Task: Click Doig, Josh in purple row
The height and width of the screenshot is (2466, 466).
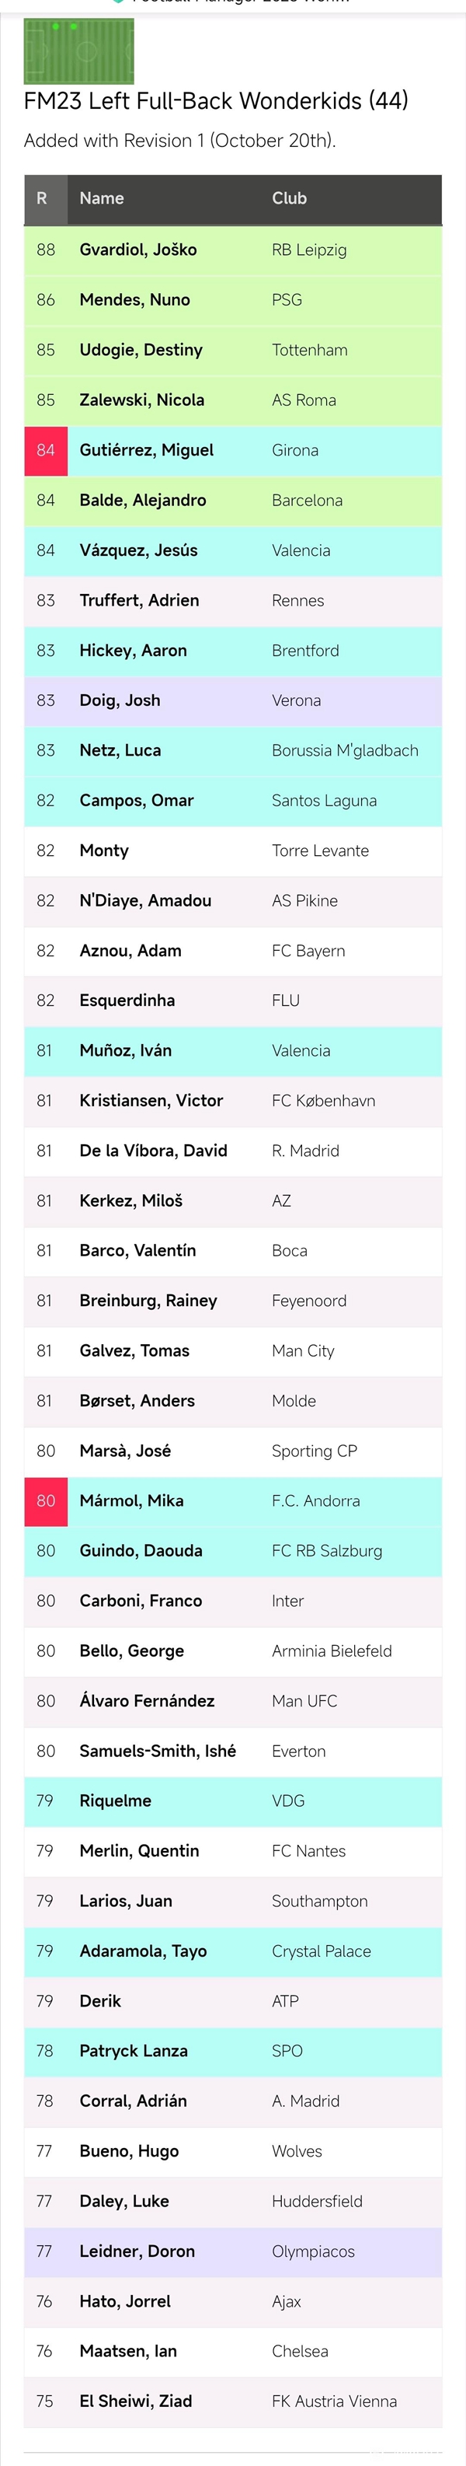Action: (x=120, y=700)
